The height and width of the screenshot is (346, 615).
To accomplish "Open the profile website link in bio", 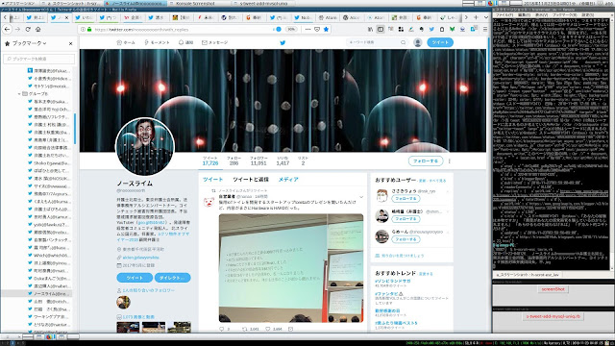I will click(x=140, y=258).
